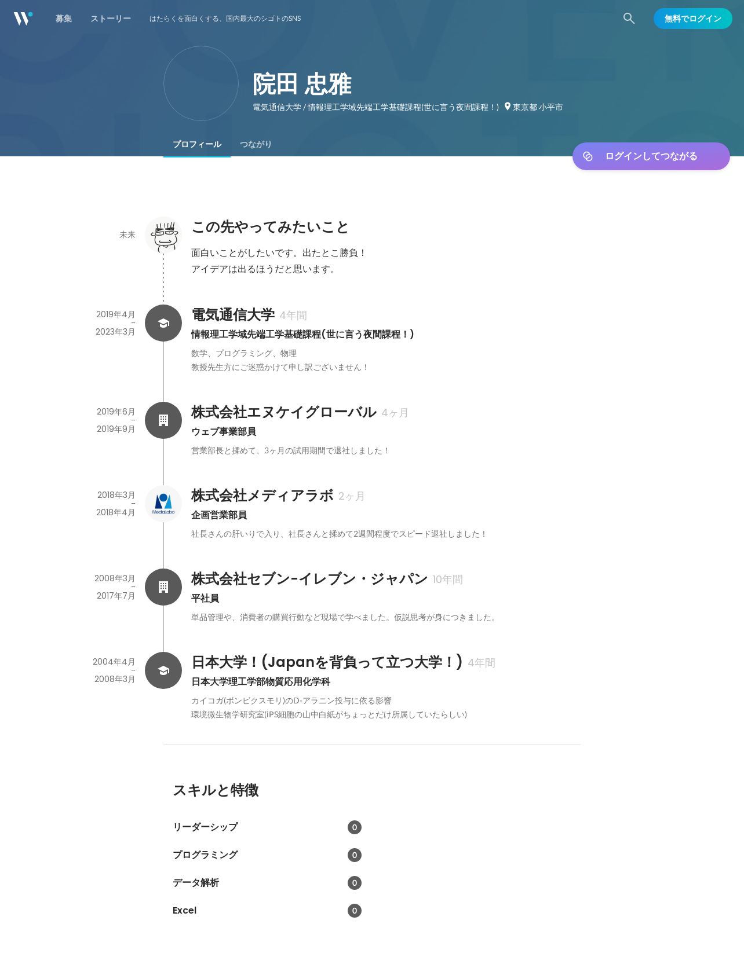Click the 企画営業部員 role text
The image size is (744, 957).
tap(219, 515)
